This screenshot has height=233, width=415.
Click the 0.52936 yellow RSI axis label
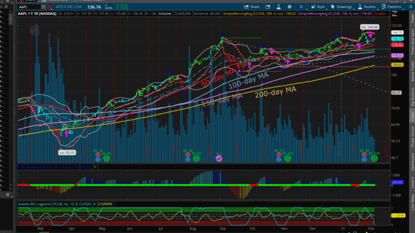(x=398, y=216)
